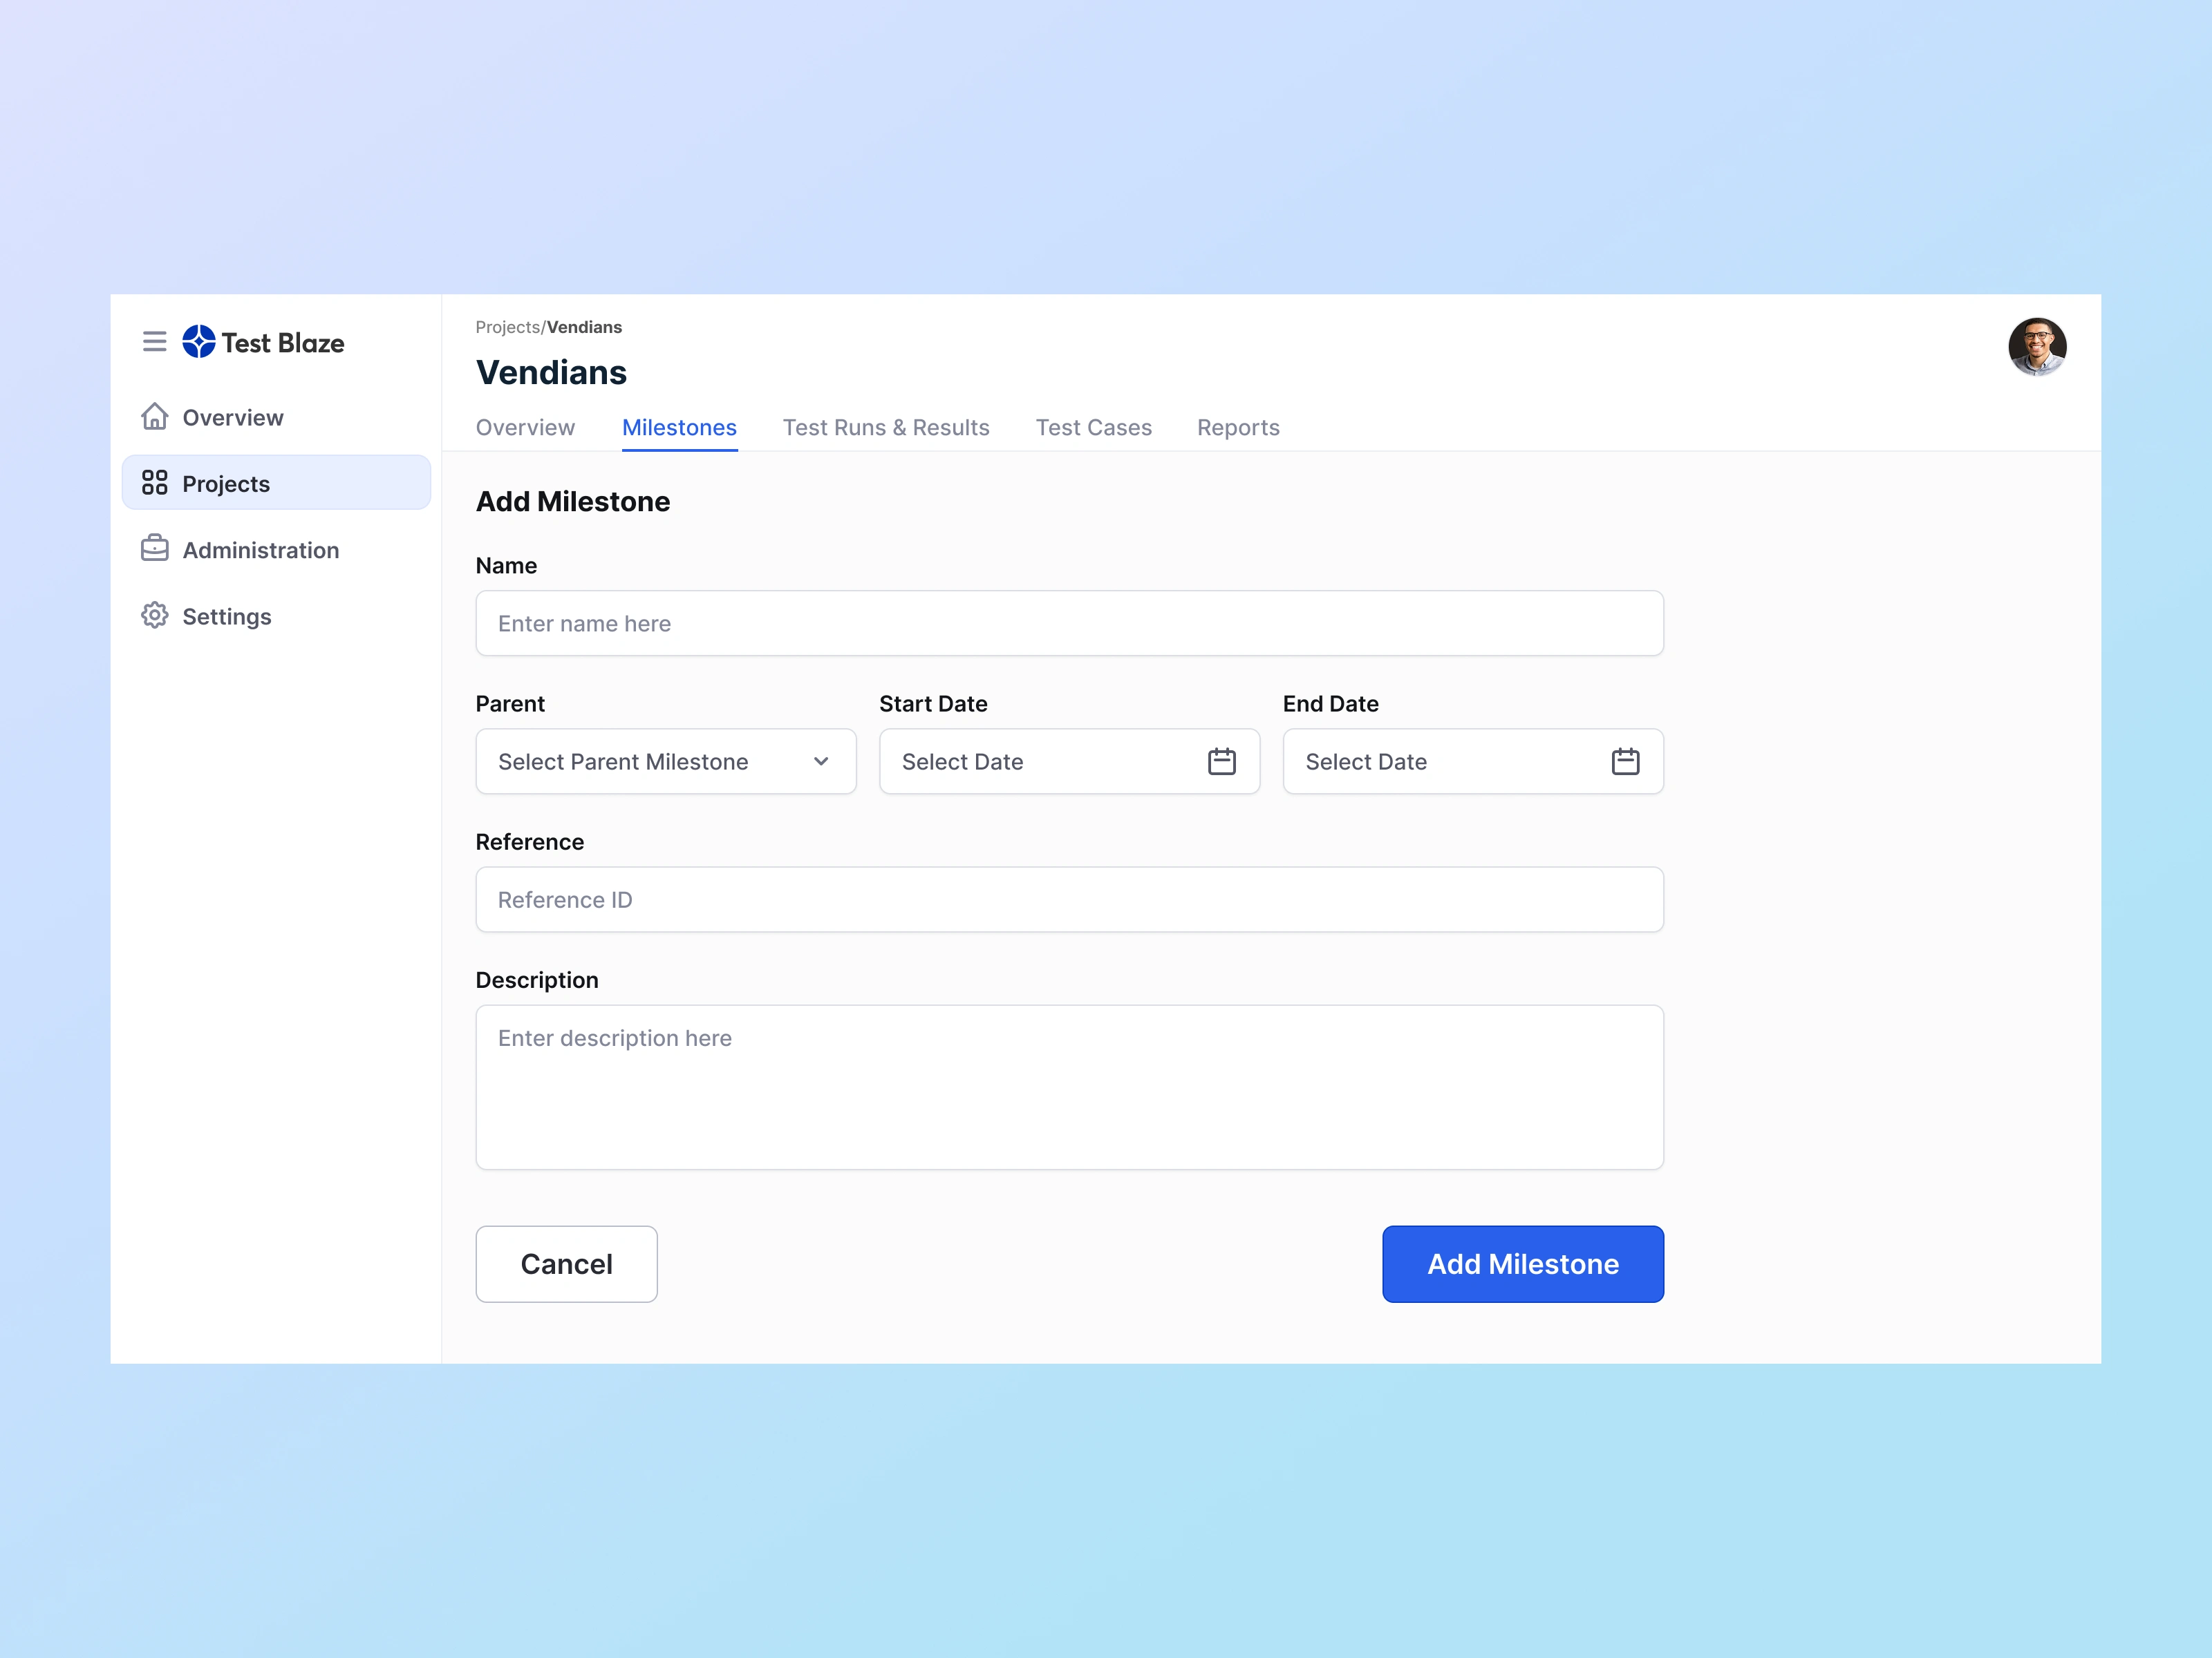
Task: Toggle the hamburger menu icon
Action: (x=154, y=342)
